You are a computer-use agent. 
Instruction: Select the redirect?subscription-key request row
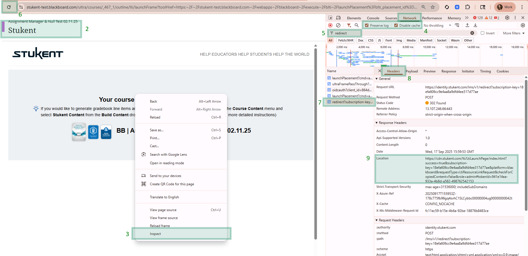(x=350, y=102)
